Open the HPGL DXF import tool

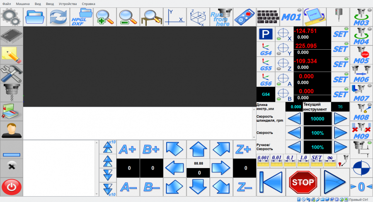pos(82,17)
